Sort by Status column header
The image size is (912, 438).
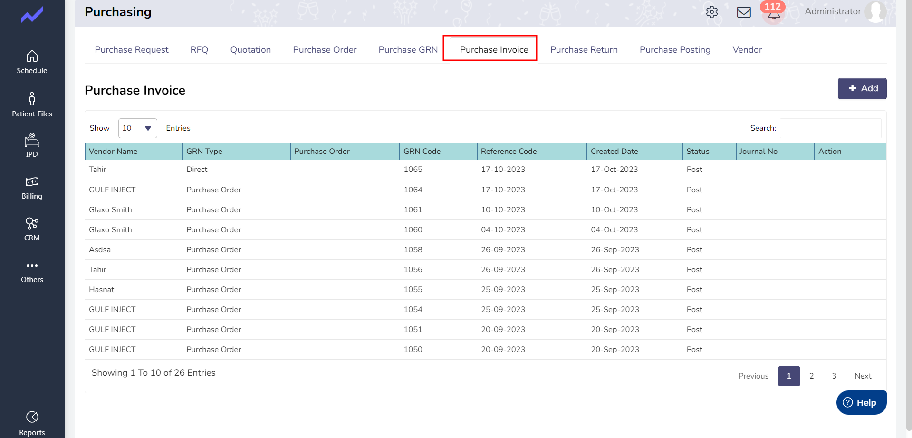[709, 152]
